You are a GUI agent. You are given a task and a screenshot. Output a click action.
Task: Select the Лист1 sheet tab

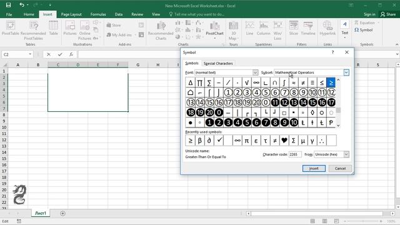[41, 213]
